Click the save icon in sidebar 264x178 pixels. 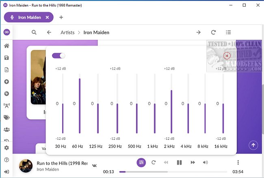6,58
